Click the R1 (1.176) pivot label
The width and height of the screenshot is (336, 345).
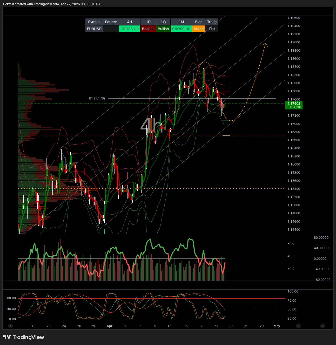point(97,98)
